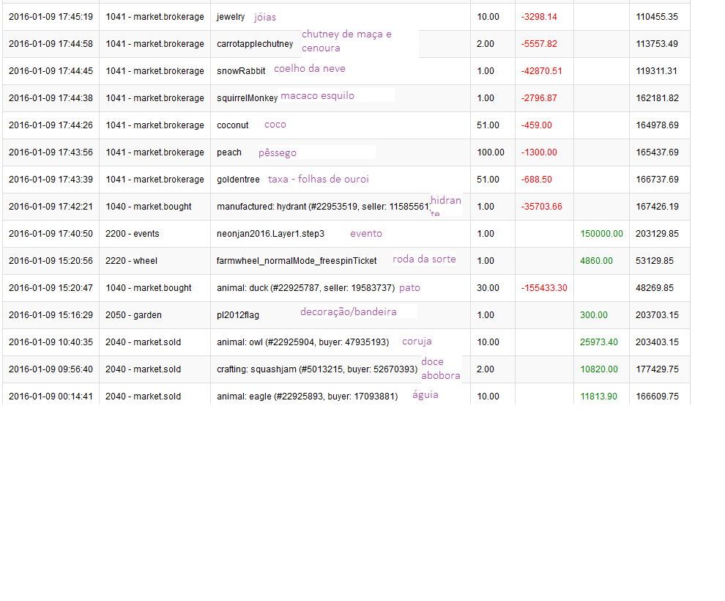Select the pink 'jóias' annotation text
Image resolution: width=725 pixels, height=601 pixels.
pos(265,17)
